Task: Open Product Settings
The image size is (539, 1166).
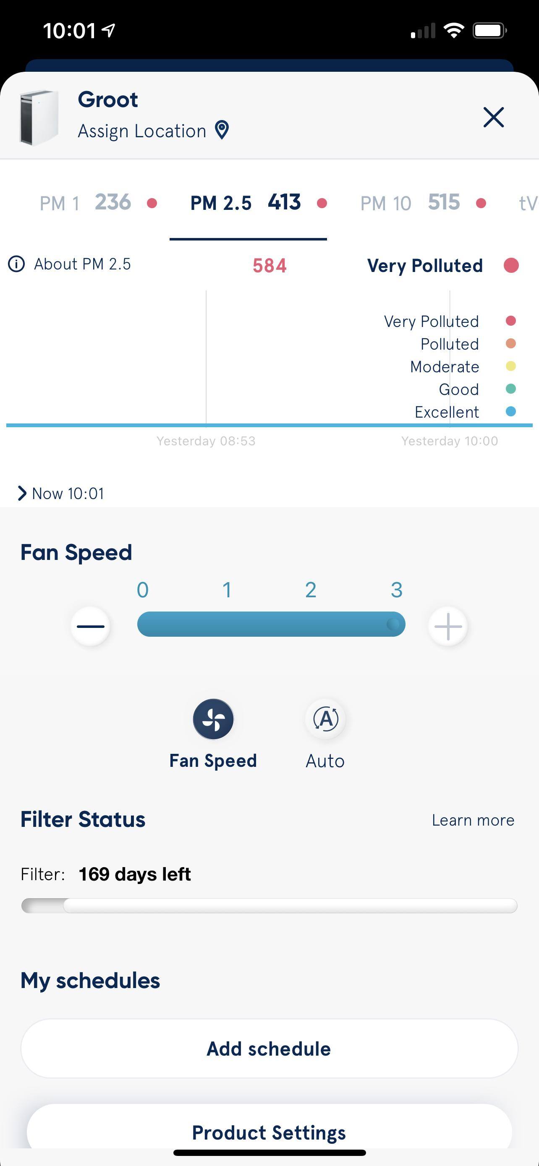Action: (269, 1132)
